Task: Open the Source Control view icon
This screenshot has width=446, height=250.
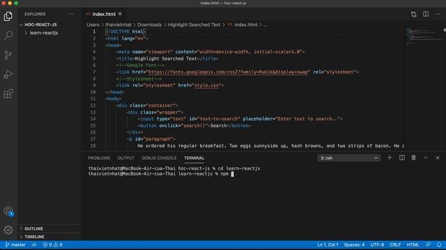Action: click(8, 55)
